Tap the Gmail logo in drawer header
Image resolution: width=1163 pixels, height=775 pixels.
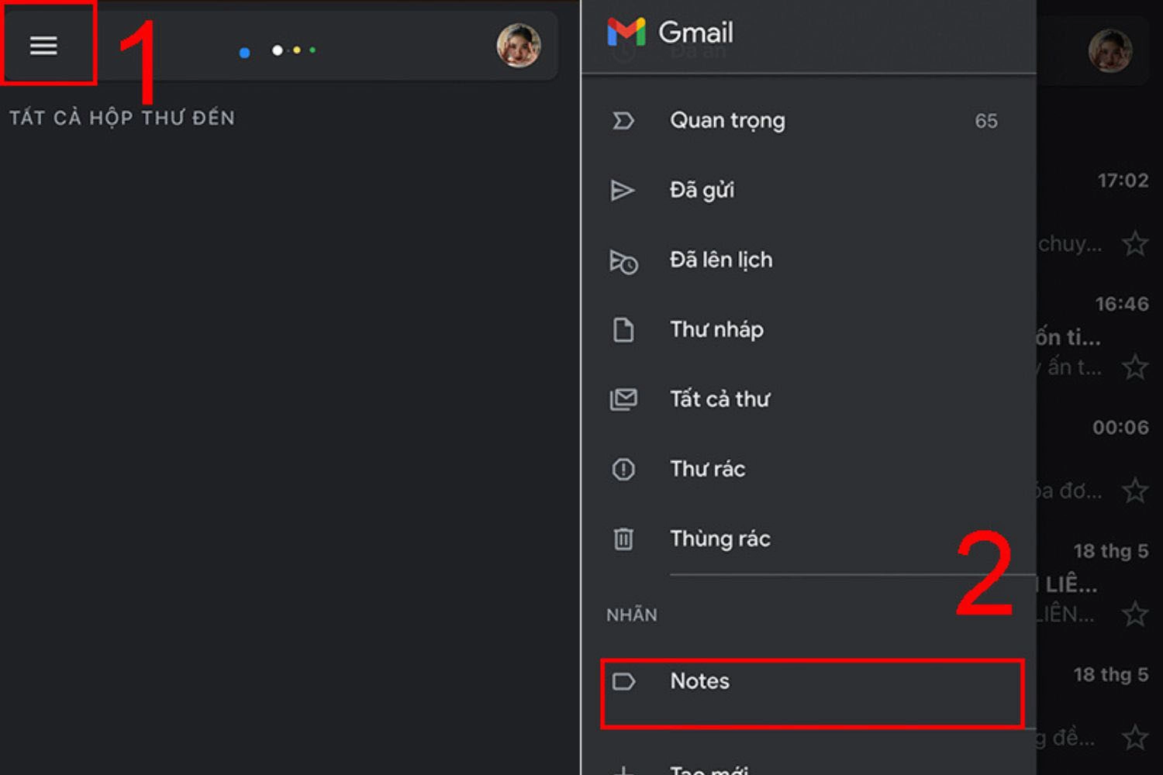click(626, 32)
